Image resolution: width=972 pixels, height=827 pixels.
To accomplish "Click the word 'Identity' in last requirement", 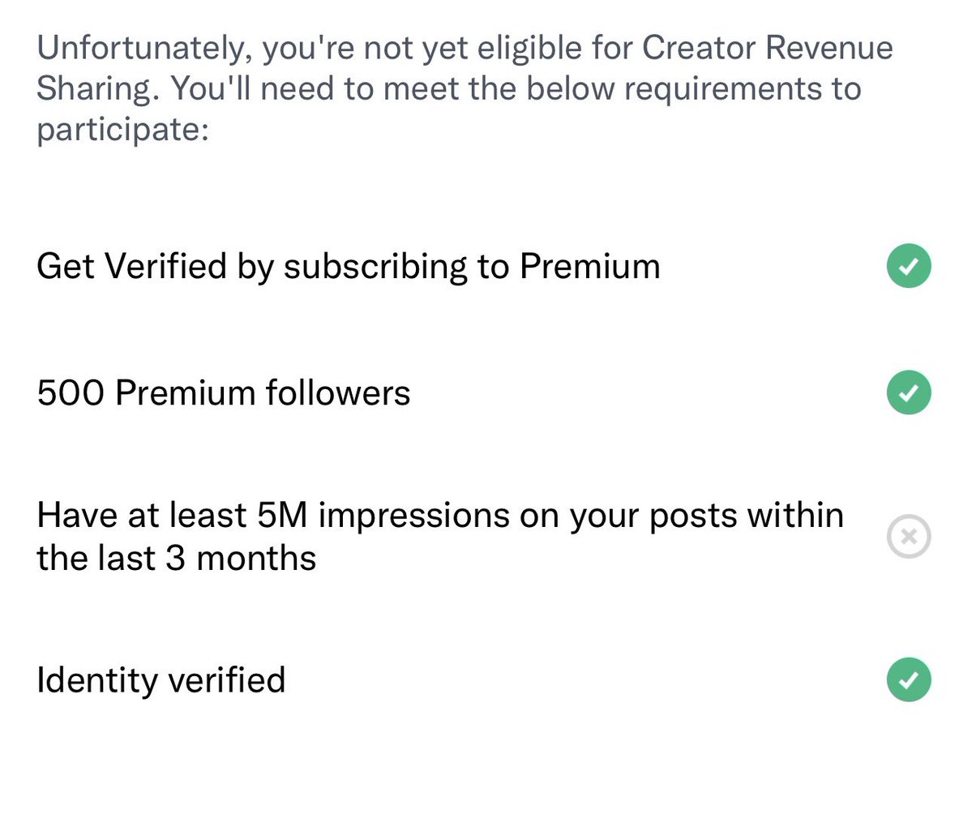I will (96, 679).
